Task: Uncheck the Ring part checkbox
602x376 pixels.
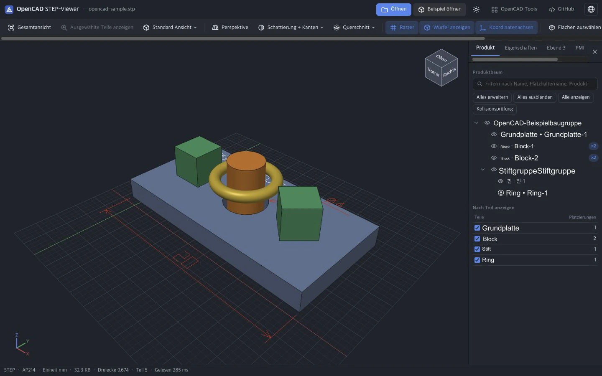Action: tap(477, 260)
